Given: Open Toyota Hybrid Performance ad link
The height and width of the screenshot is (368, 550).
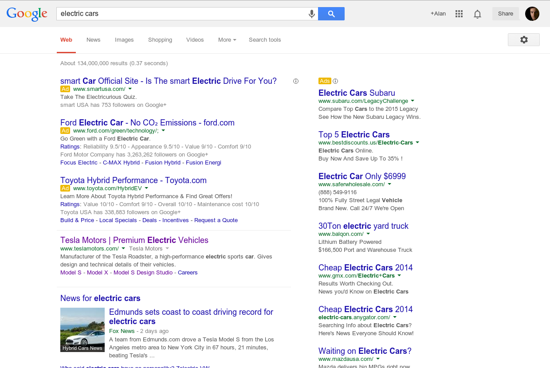Looking at the screenshot, I should pos(134,180).
